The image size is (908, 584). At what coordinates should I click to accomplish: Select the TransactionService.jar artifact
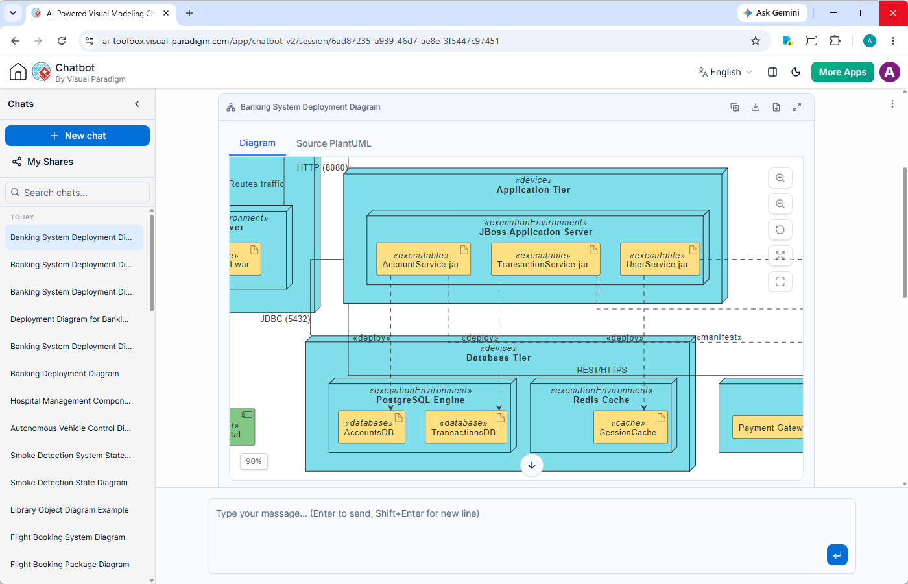[545, 260]
